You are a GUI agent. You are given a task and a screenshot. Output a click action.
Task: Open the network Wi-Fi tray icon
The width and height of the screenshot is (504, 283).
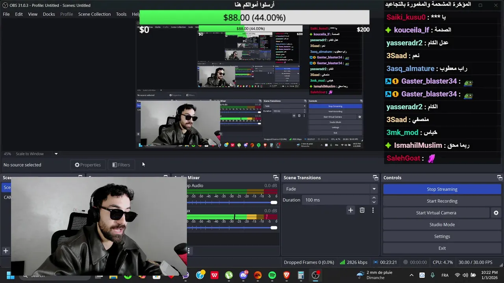pyautogui.click(x=457, y=275)
